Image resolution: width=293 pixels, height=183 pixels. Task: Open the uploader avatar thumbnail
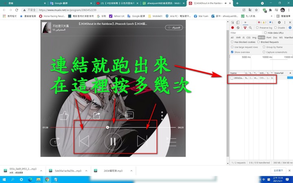[x=46, y=28]
